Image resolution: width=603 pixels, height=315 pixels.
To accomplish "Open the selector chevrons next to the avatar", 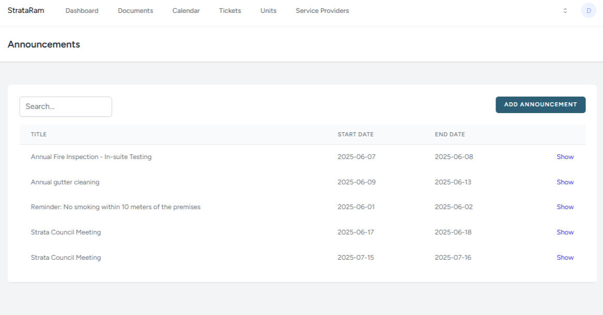I will tap(565, 10).
